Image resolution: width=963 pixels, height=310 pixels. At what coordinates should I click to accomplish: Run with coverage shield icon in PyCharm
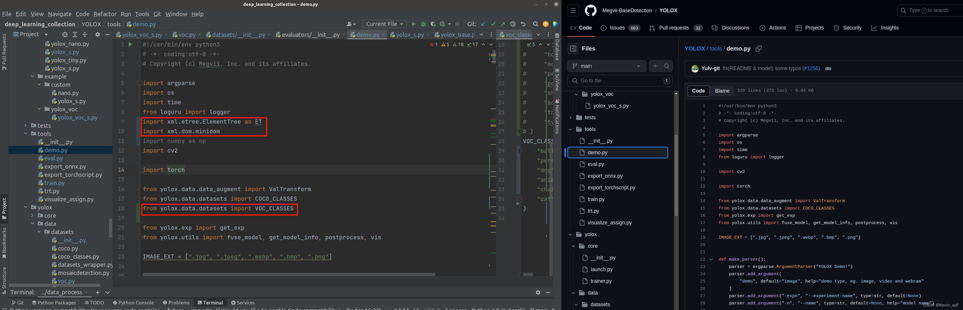click(433, 24)
